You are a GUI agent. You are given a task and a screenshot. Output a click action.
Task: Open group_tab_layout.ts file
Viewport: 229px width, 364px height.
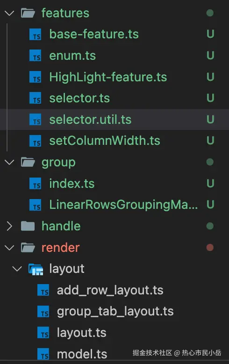(114, 312)
